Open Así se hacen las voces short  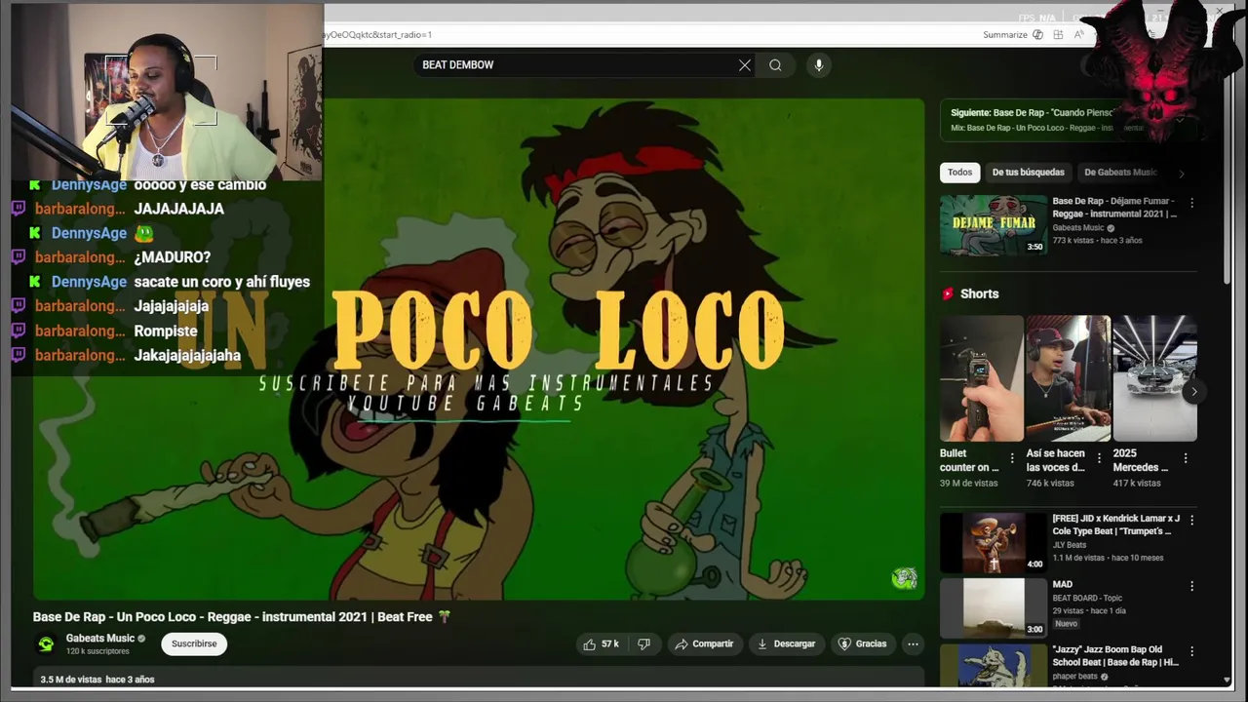(x=1068, y=378)
